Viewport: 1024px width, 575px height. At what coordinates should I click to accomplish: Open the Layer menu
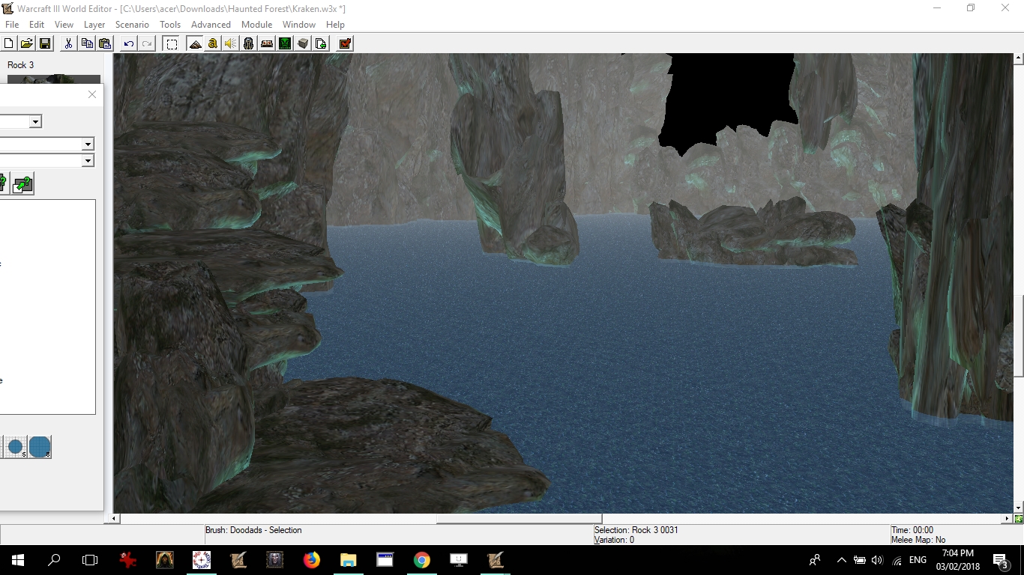pyautogui.click(x=94, y=25)
